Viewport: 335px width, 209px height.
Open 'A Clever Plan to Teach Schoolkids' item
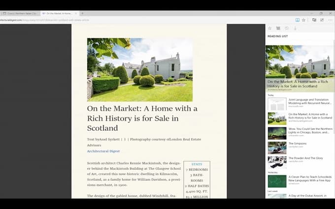coord(300,181)
